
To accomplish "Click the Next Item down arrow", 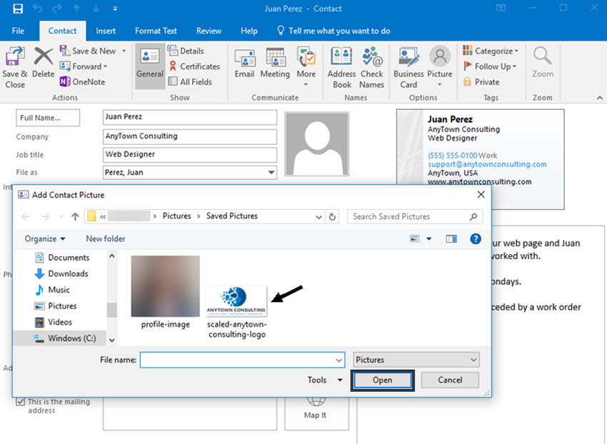I will [x=96, y=9].
